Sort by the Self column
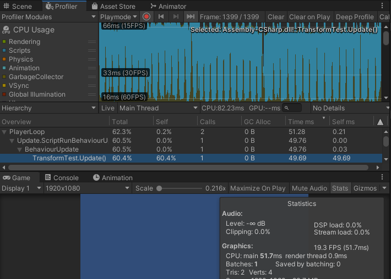The image size is (391, 279). [x=175, y=121]
